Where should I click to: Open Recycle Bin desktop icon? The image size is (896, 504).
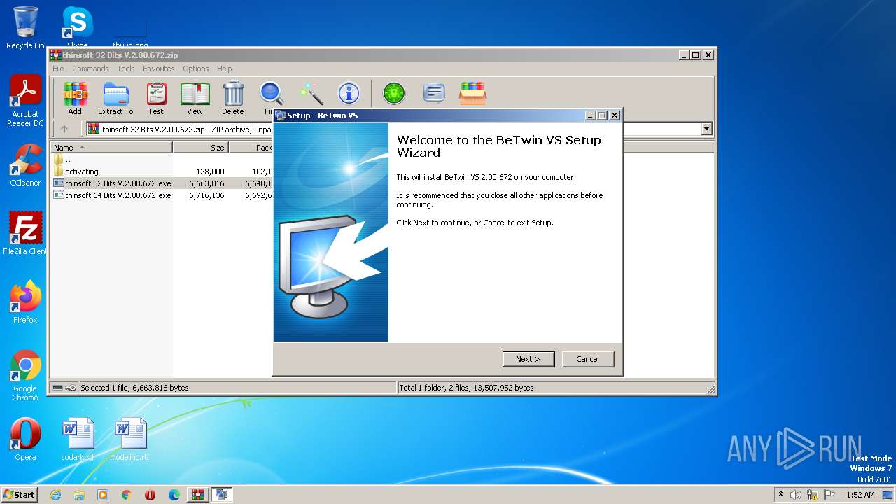(x=25, y=28)
